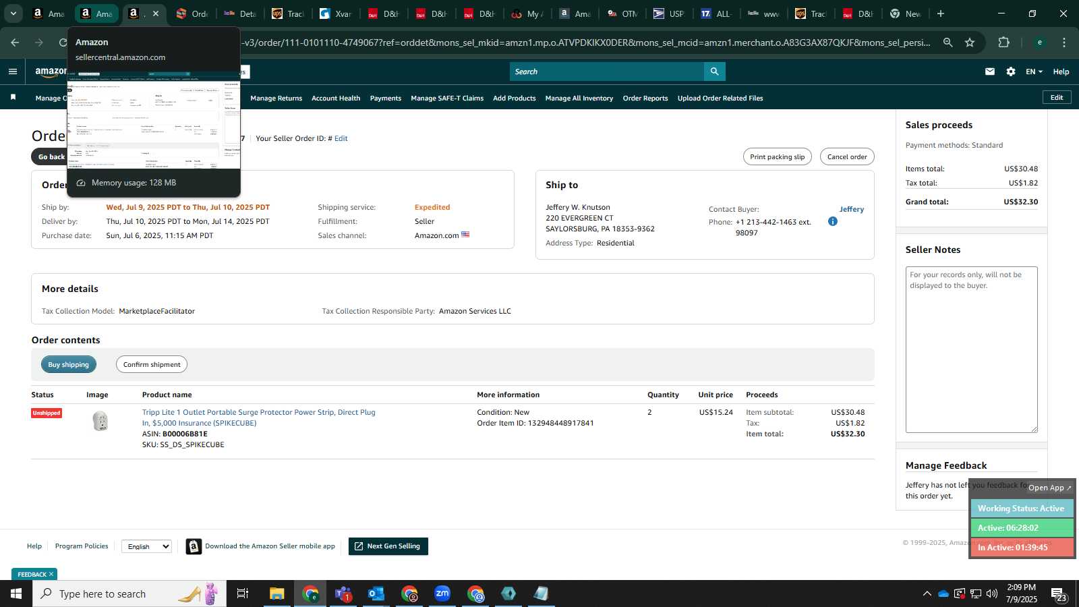Open the English language select in footer

coord(147,546)
